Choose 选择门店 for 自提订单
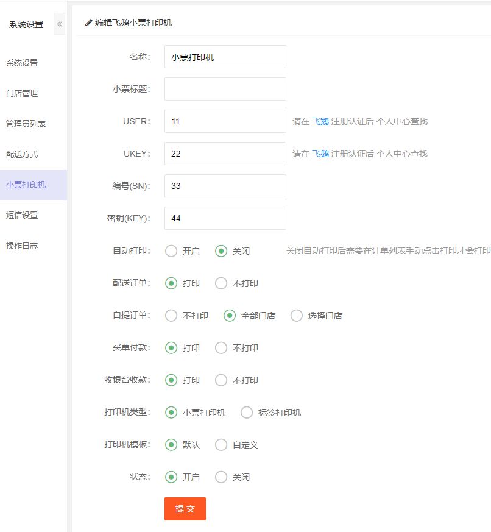Screen dimensions: 491x532 (x=297, y=316)
